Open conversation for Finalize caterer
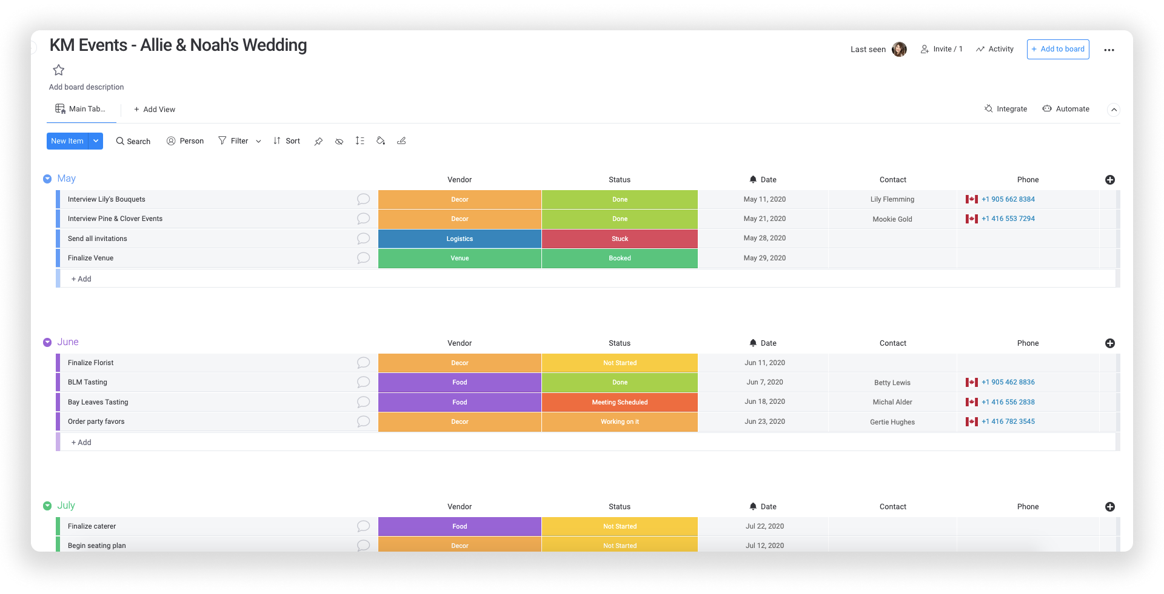 tap(364, 526)
